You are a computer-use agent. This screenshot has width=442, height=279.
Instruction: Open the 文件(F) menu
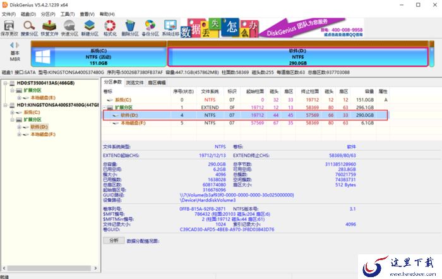pos(9,14)
